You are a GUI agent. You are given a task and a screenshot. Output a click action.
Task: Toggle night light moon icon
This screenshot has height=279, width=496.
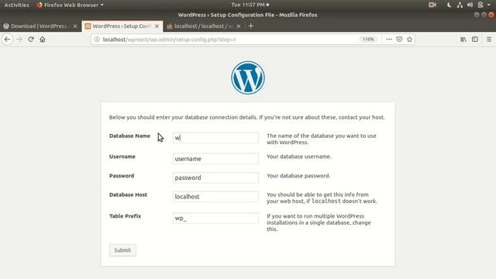[449, 5]
